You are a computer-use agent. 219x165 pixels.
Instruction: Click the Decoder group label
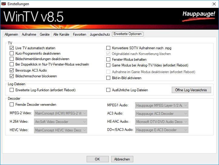[x=14, y=99]
